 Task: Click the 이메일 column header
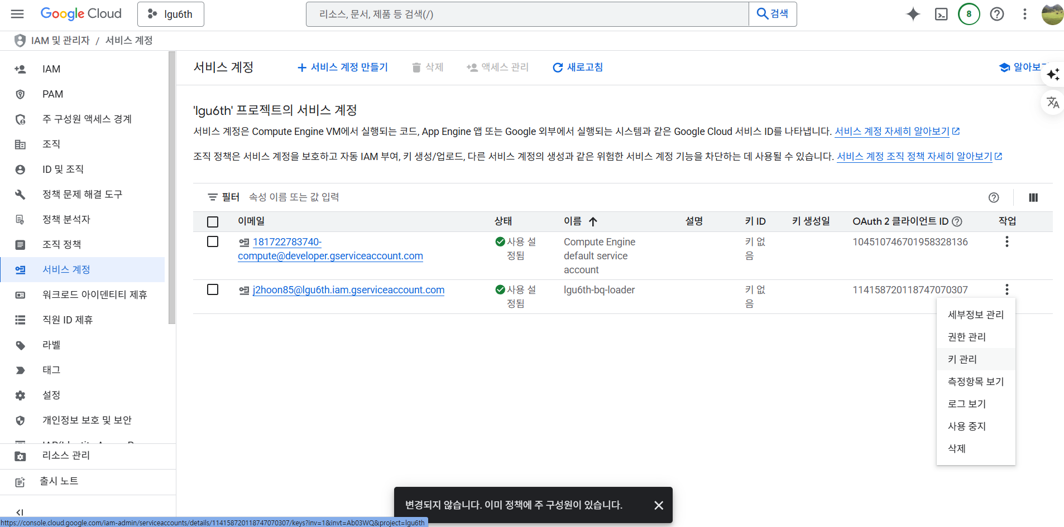click(251, 221)
